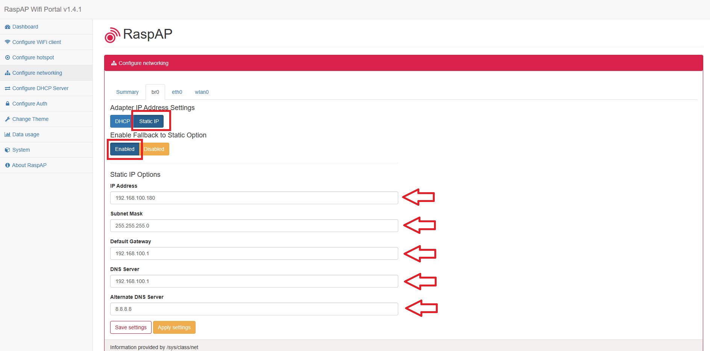Set fallback to static option Enabled
Viewport: 710px width, 351px height.
pyautogui.click(x=124, y=149)
